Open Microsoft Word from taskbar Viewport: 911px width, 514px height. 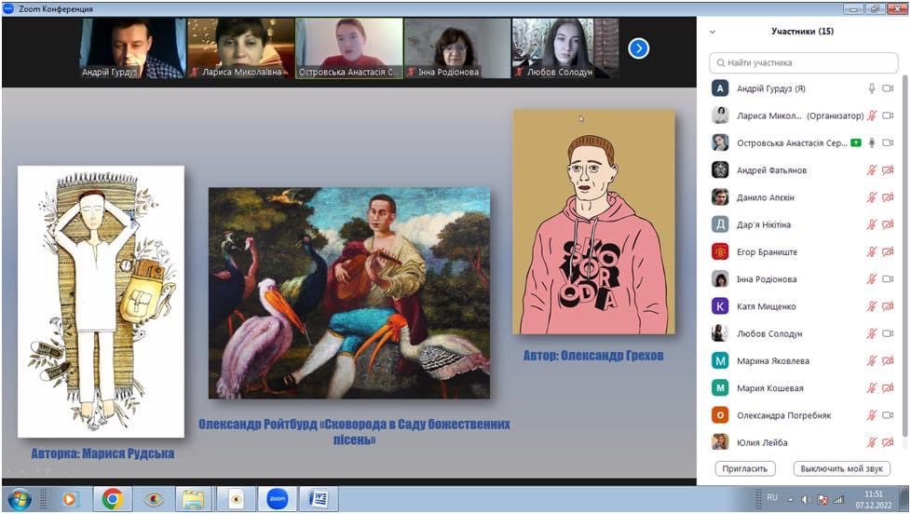point(319,499)
